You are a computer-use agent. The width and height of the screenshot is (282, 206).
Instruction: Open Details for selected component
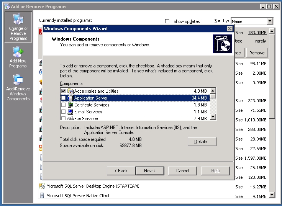202,142
